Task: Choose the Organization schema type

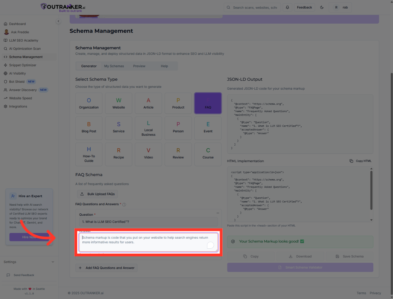Action: (x=89, y=103)
